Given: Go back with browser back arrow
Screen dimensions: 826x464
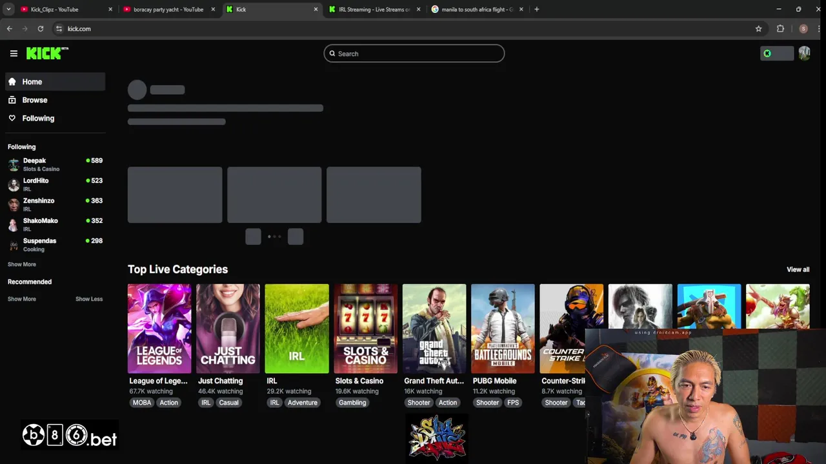Looking at the screenshot, I should click(10, 28).
